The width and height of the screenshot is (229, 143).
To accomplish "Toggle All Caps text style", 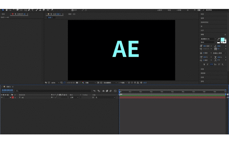I will (211, 64).
